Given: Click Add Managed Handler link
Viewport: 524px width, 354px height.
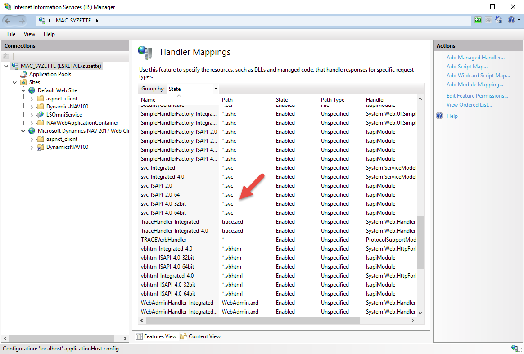Looking at the screenshot, I should click(x=475, y=58).
